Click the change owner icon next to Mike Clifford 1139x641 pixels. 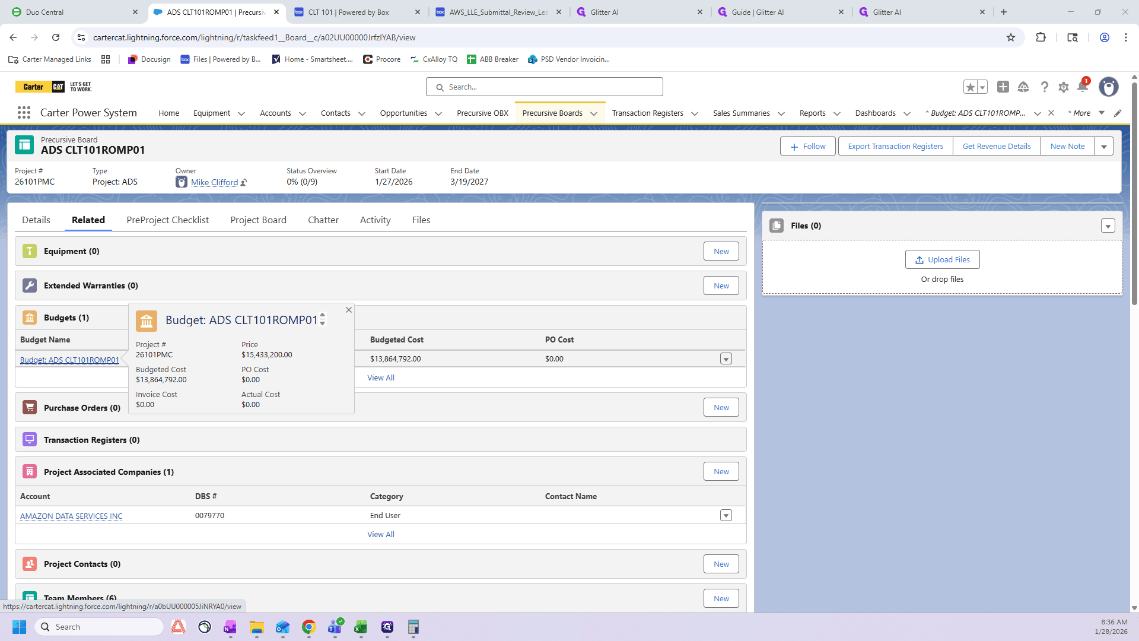click(244, 183)
